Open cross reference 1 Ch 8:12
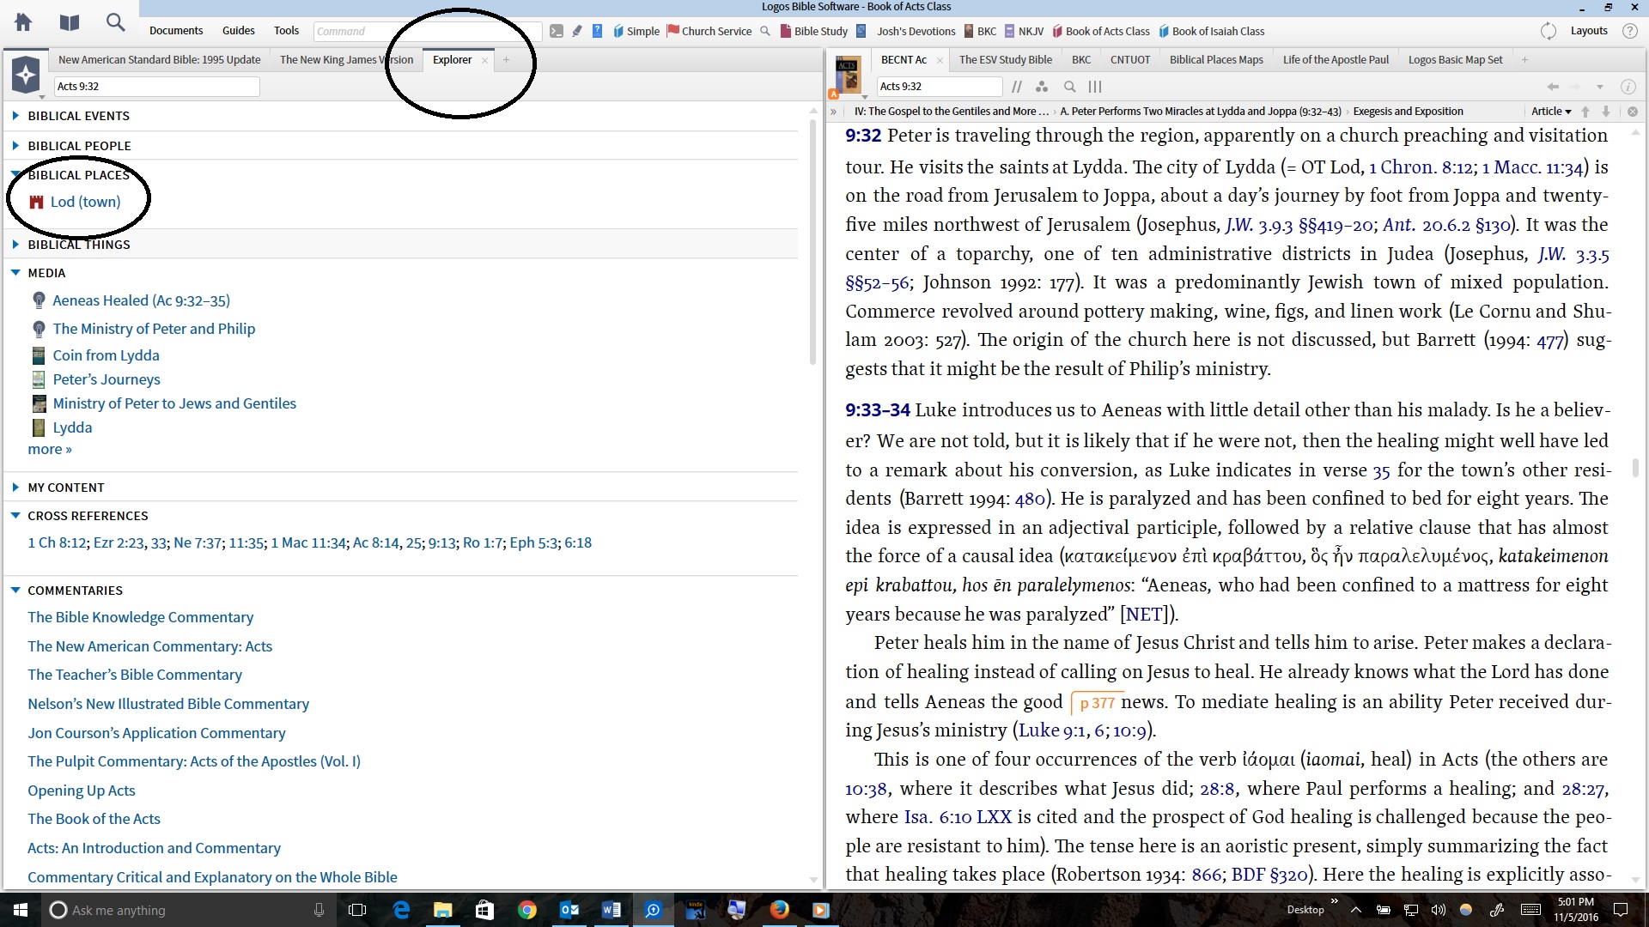Screen dimensions: 1649x927 (57, 542)
